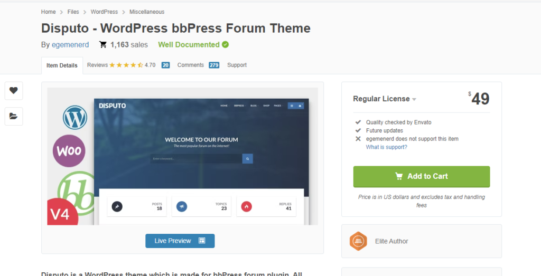
Task: Select the Item Details tab
Action: tap(62, 65)
